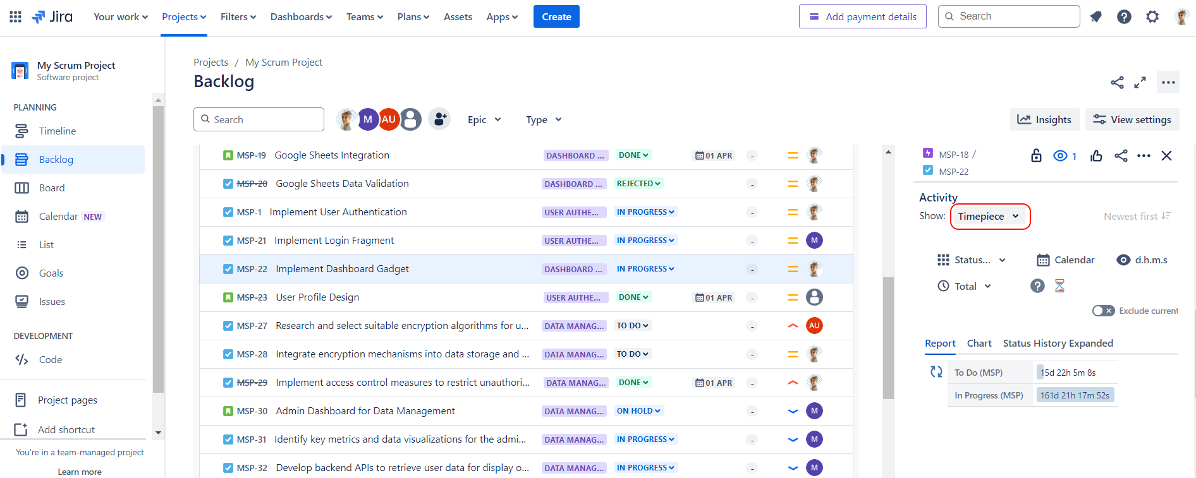Image resolution: width=1196 pixels, height=478 pixels.
Task: Click the backlog search field
Action: (x=259, y=119)
